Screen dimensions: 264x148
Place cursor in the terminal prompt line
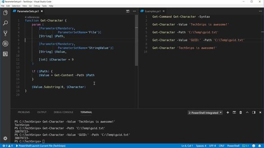[x=43, y=141]
